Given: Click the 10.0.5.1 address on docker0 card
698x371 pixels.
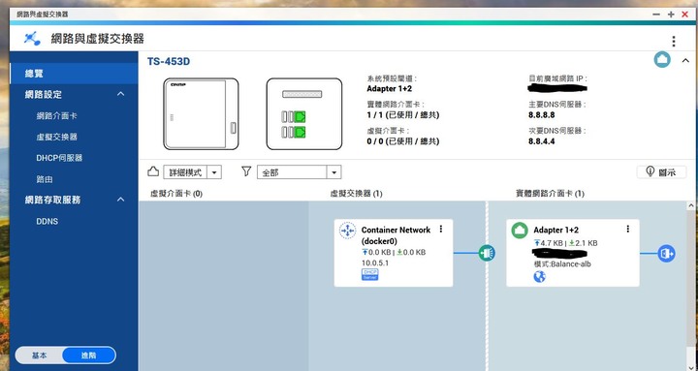Looking at the screenshot, I should click(x=375, y=263).
